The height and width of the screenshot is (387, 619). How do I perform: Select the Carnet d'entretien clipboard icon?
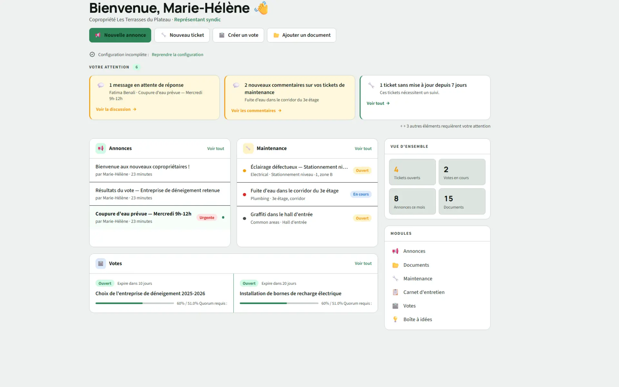(x=395, y=292)
